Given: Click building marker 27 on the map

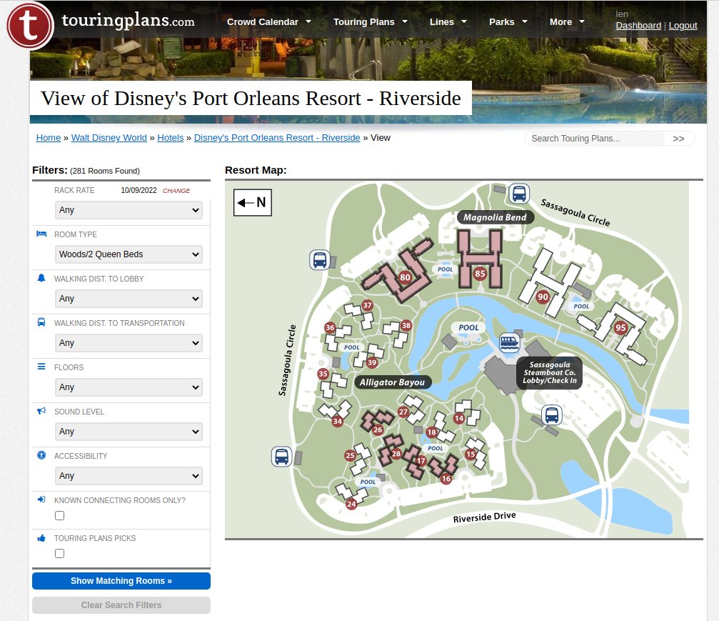Looking at the screenshot, I should (x=403, y=412).
